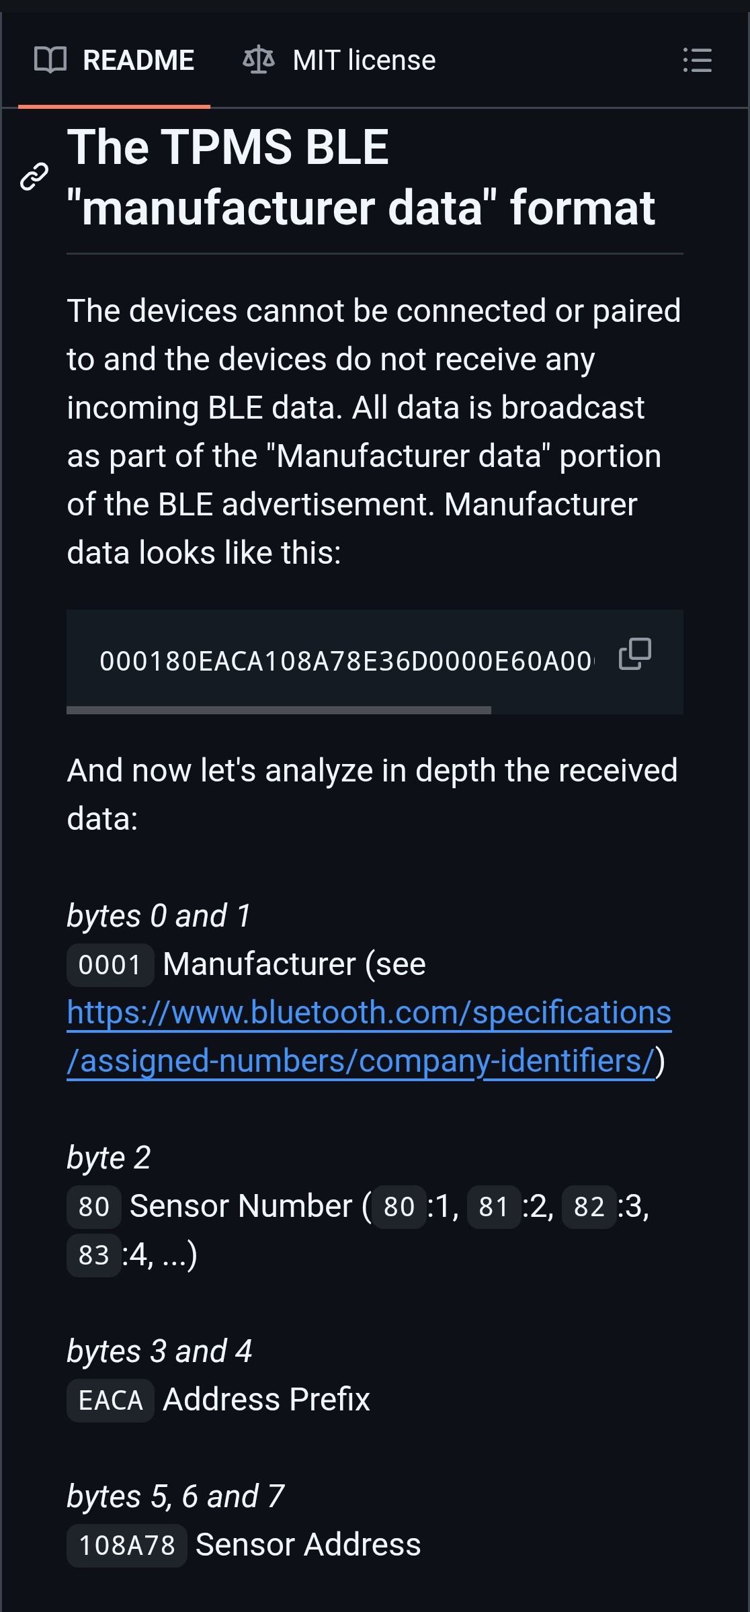Viewport: 750px width, 1612px height.
Task: Click the 83 sensor code snippet
Action: point(93,1255)
